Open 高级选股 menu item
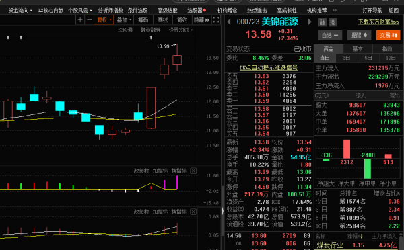Image resolution: width=404 pixels, height=250 pixels. pyautogui.click(x=168, y=11)
